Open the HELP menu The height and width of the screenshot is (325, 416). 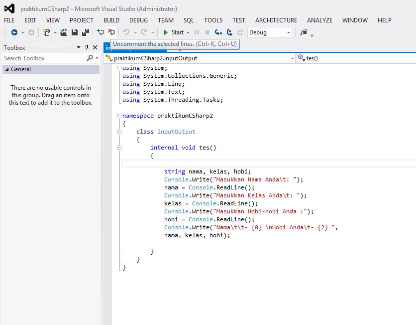point(384,20)
